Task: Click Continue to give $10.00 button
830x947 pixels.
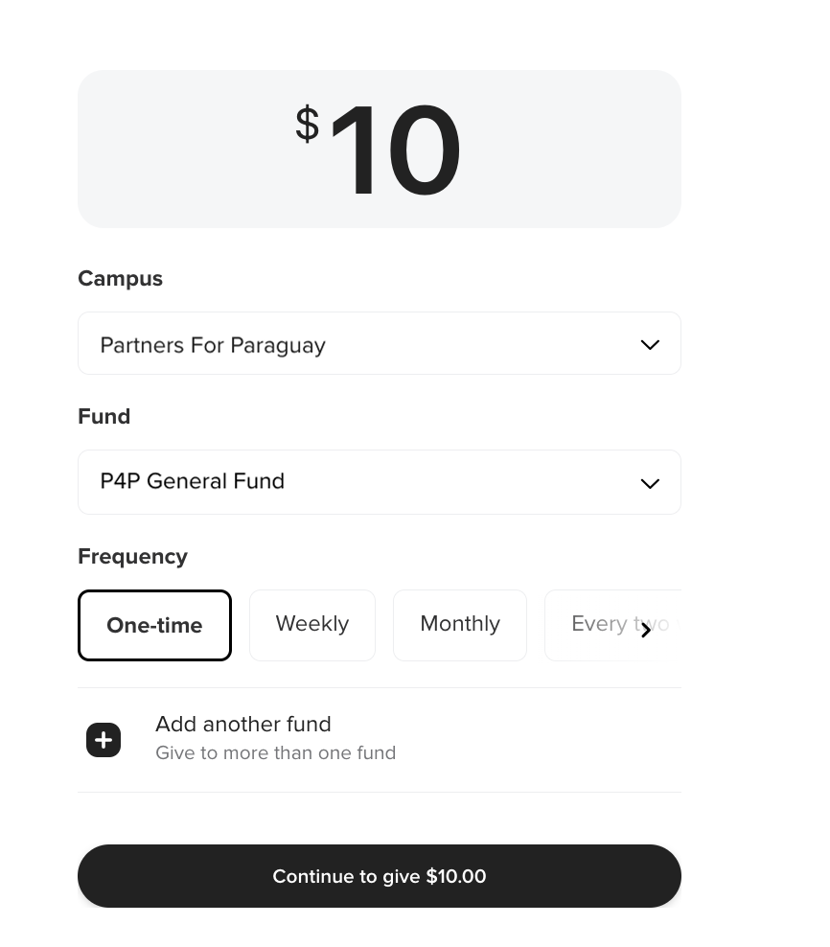Action: 380,876
